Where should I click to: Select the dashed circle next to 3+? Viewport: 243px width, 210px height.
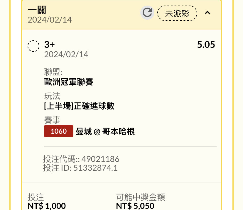[33, 46]
